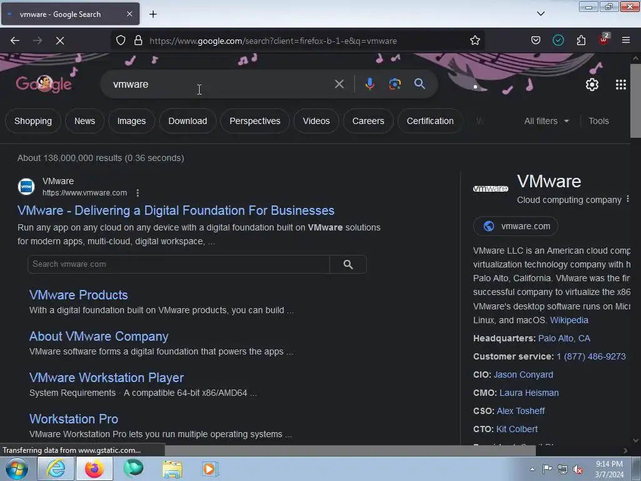Viewport: 641px width, 481px height.
Task: Open the Windows Start menu
Action: pos(17,468)
